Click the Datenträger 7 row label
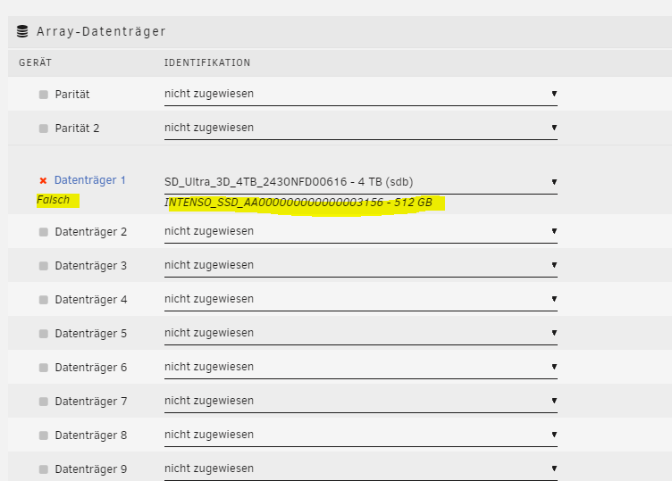This screenshot has height=481, width=672. [91, 402]
